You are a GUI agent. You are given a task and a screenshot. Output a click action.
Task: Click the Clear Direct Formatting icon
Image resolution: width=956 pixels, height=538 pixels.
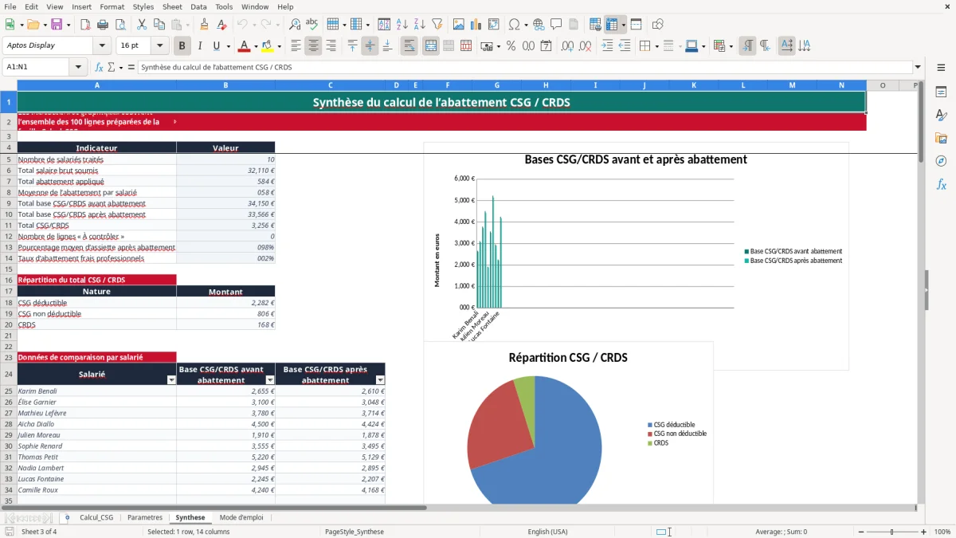[x=221, y=25]
